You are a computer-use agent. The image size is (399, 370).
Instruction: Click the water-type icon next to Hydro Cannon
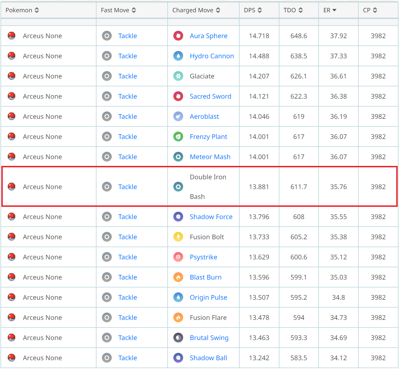[178, 56]
